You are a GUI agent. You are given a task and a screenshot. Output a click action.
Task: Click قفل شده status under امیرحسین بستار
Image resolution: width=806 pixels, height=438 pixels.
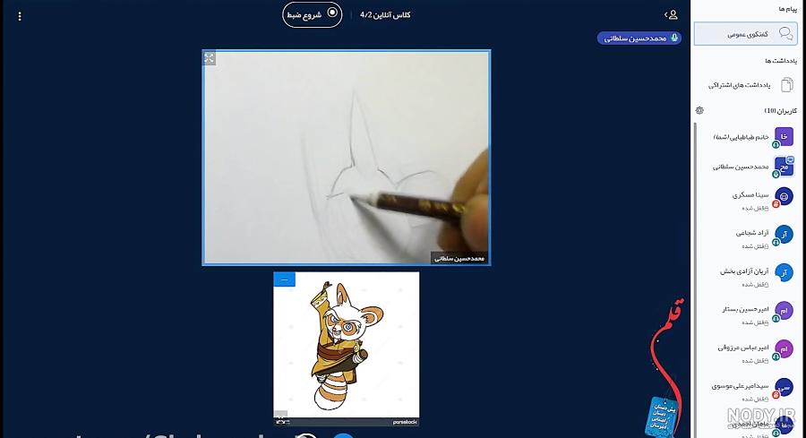(755, 322)
